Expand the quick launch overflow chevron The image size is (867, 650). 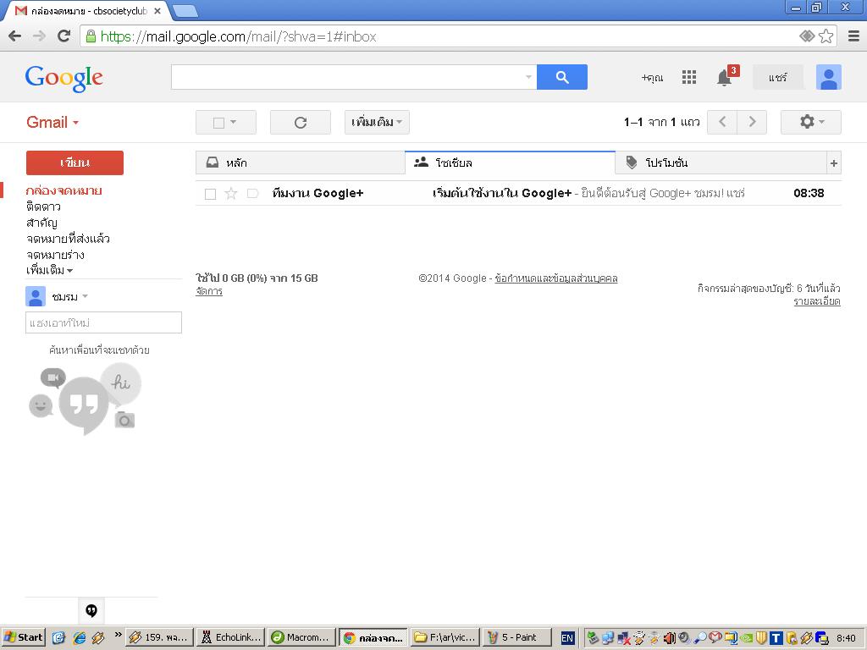(118, 635)
